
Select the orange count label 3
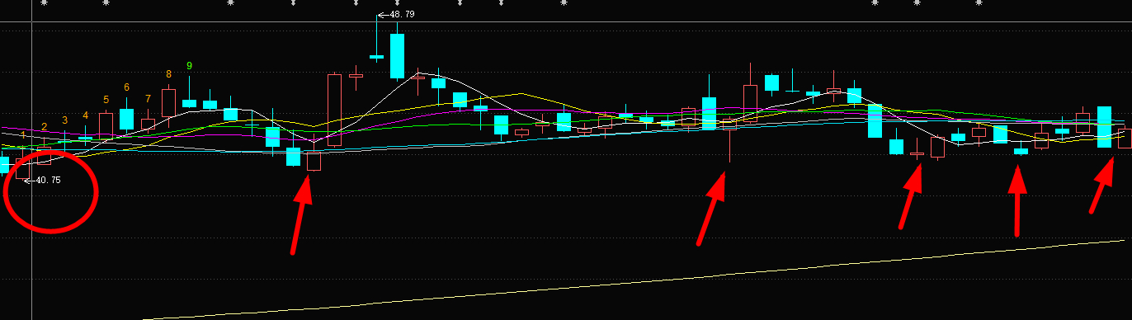[x=64, y=120]
